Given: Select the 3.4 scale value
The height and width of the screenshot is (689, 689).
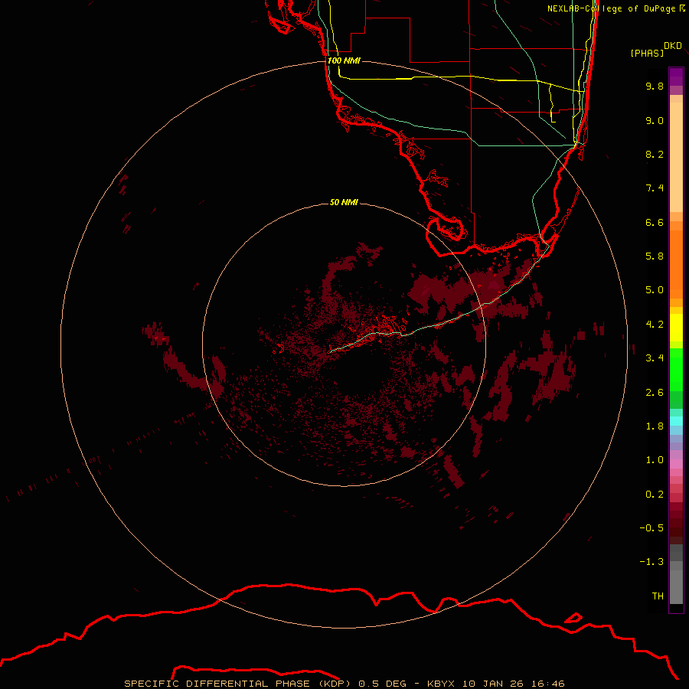Looking at the screenshot, I should pyautogui.click(x=655, y=358).
